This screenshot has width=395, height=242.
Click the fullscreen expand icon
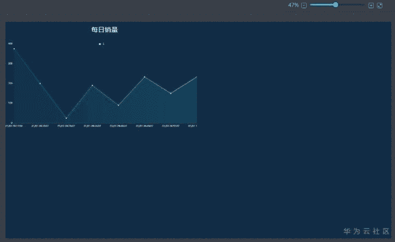pyautogui.click(x=379, y=5)
